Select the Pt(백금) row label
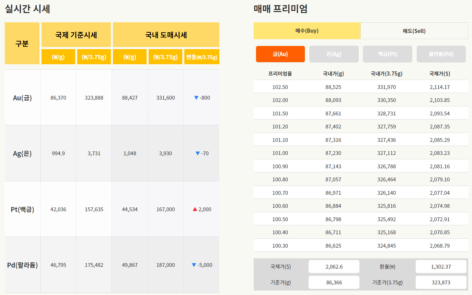This screenshot has height=295, width=472. click(x=22, y=209)
